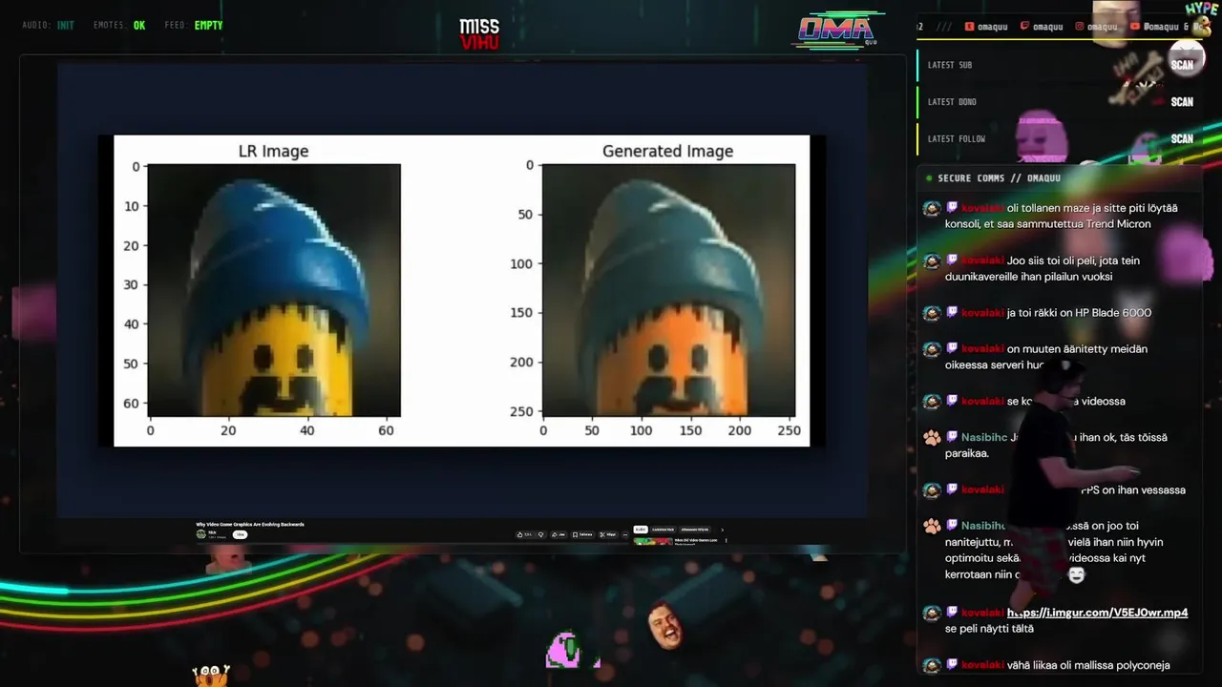Image resolution: width=1222 pixels, height=687 pixels.
Task: Click the 'LATEST DONO' label
Action: click(952, 102)
